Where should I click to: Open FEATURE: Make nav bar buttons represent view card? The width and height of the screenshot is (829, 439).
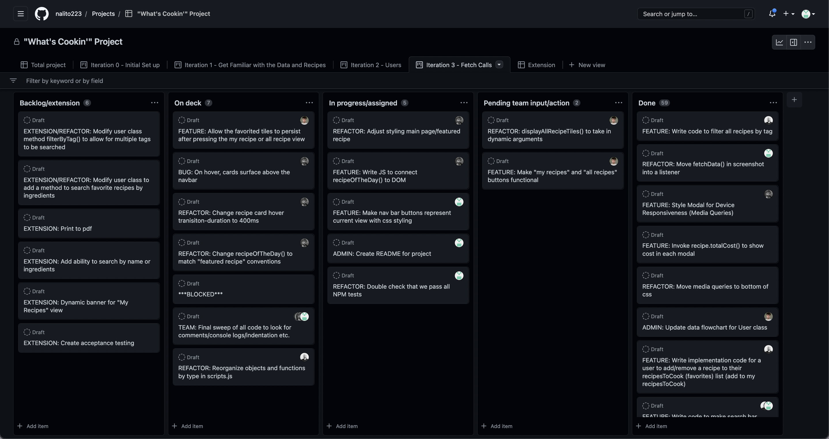[x=398, y=211]
